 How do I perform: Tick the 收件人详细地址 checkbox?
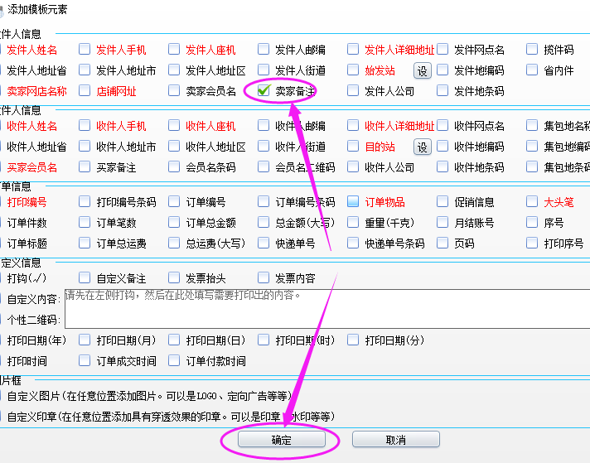click(354, 126)
